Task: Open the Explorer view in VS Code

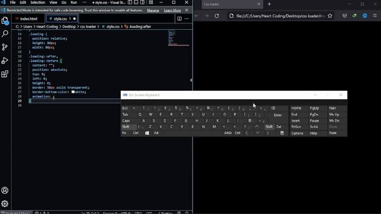Action: [5, 21]
